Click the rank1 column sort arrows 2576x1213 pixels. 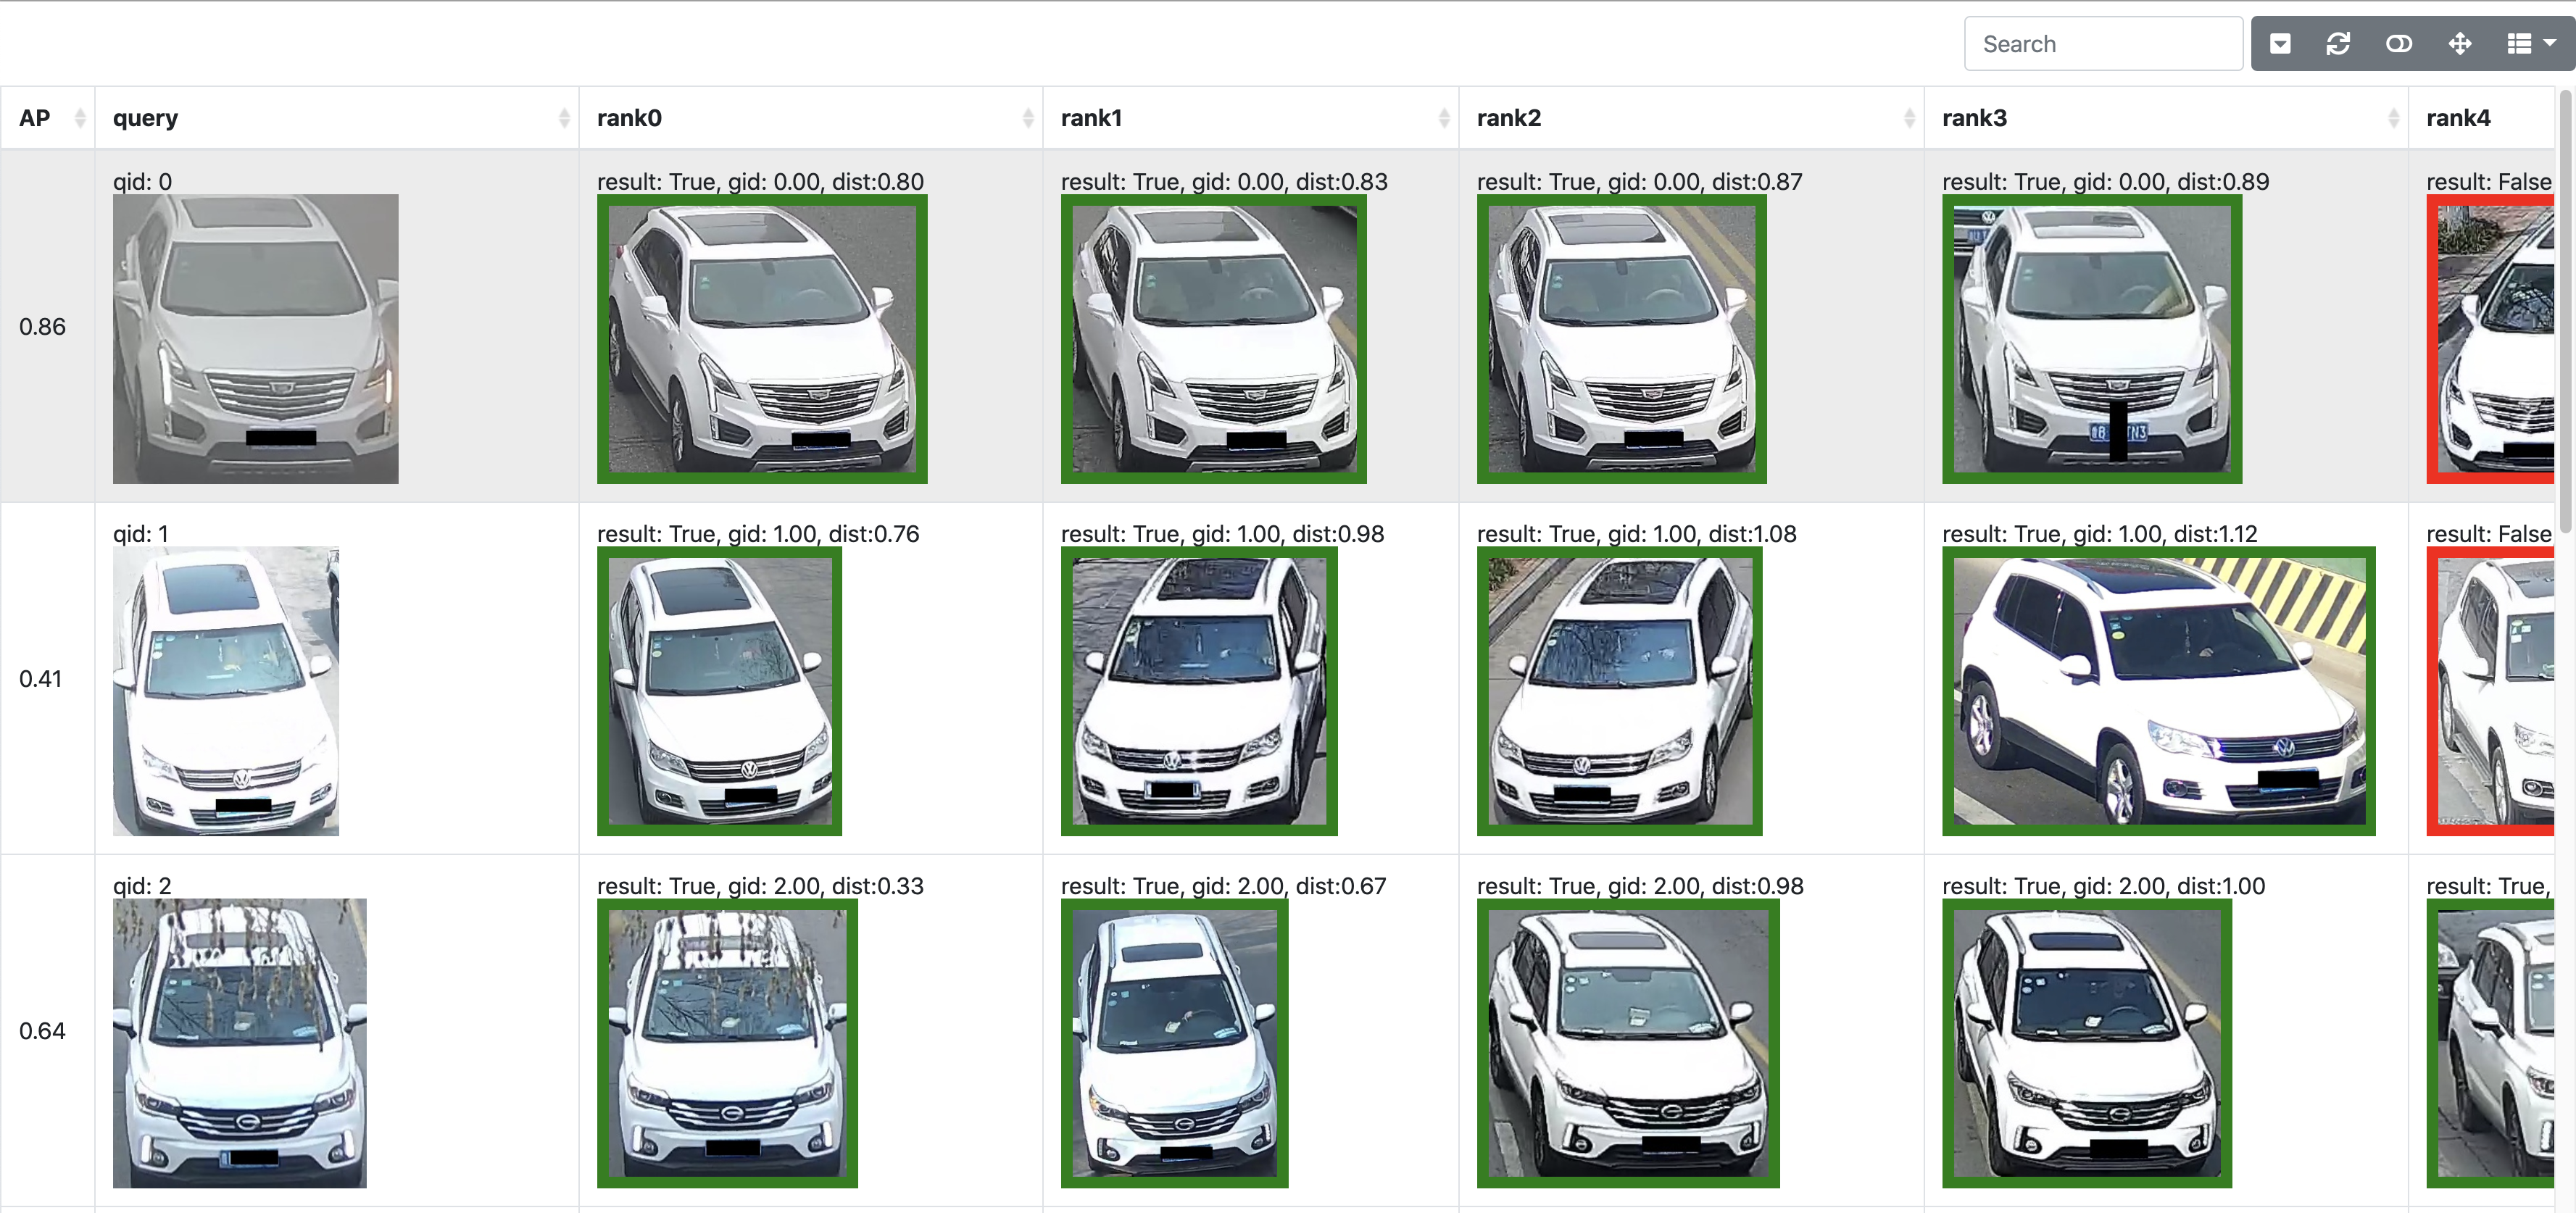click(1444, 118)
